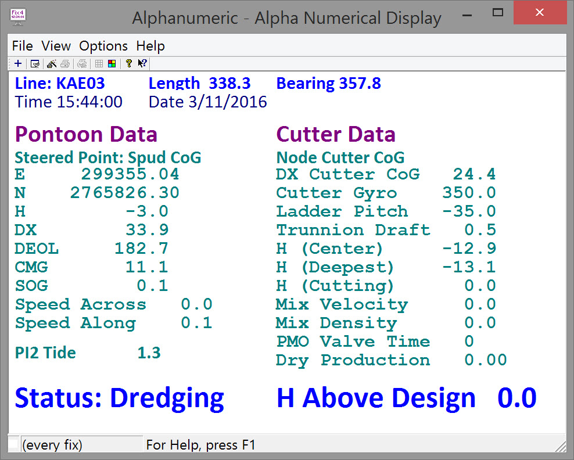
Task: Click the easting value 299355.04
Action: tap(130, 174)
